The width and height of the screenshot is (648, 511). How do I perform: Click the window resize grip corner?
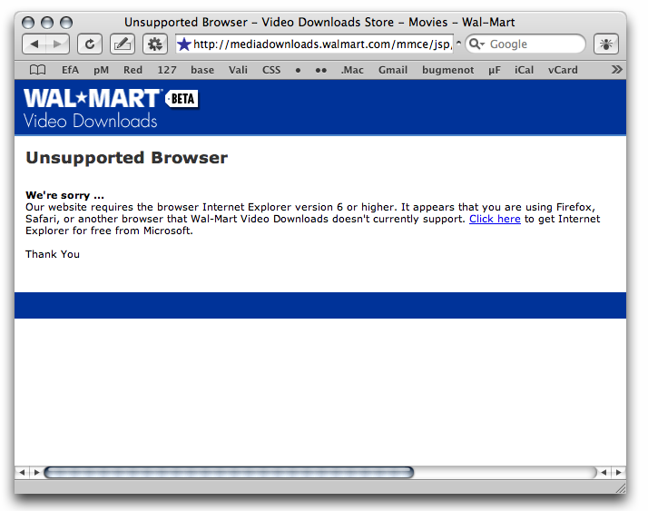(621, 488)
